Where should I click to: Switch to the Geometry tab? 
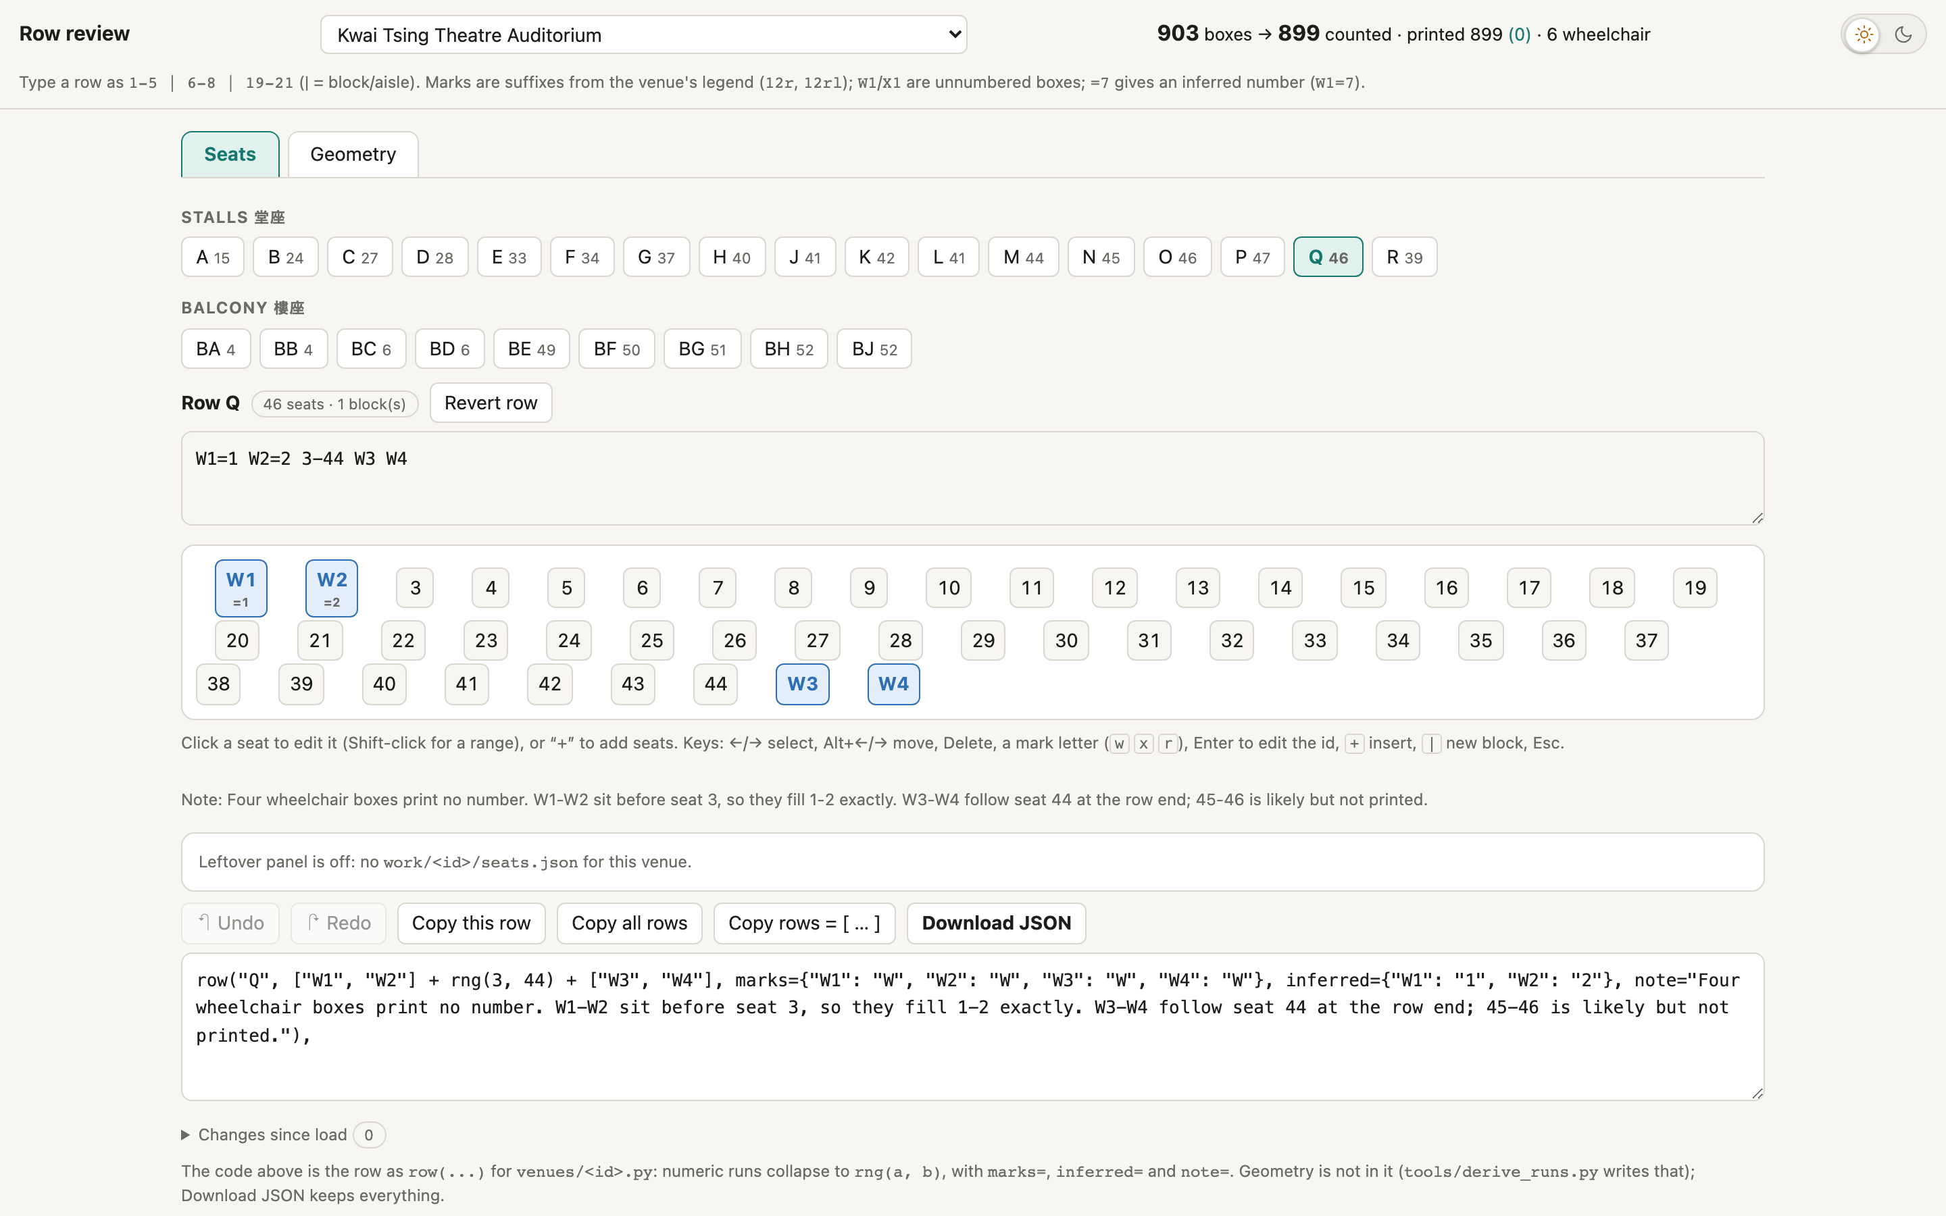click(353, 155)
